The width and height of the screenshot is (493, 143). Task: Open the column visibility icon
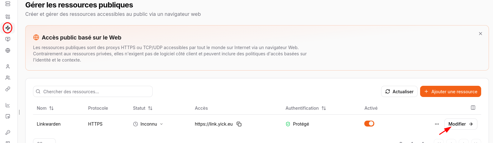(473, 108)
